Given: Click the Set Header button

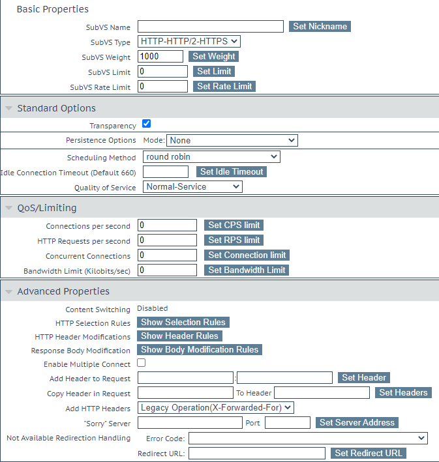Looking at the screenshot, I should 364,378.
